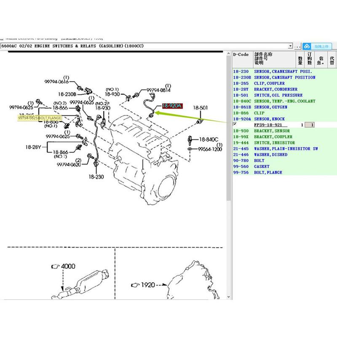This screenshot has height=337, width=337.
Task: Expand the SWITCH, INHIBITOR list entry
Action: [274, 143]
